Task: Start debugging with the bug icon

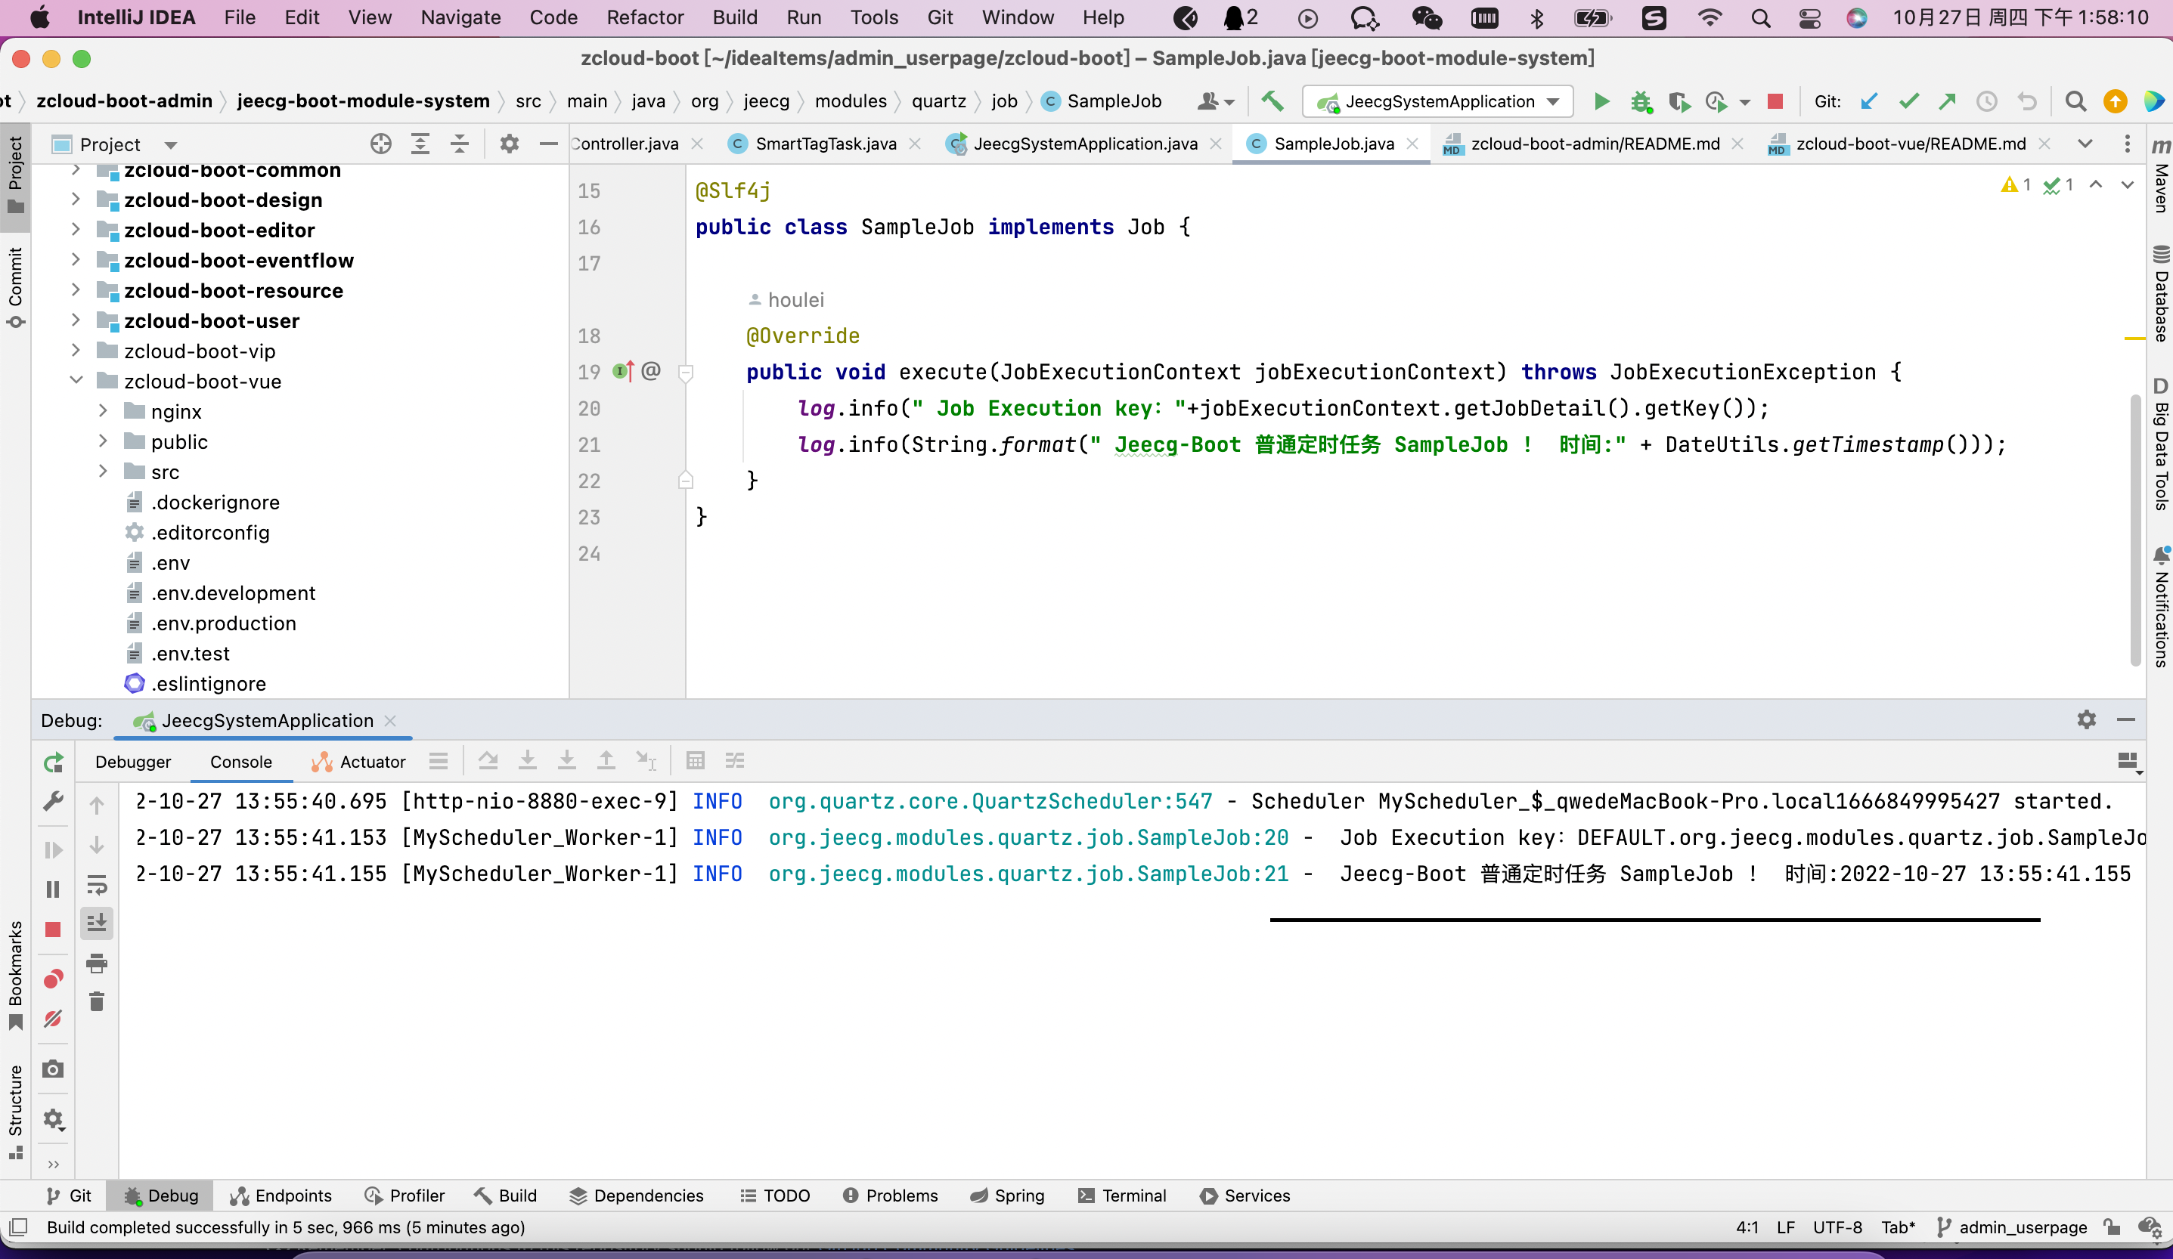Action: (x=1641, y=102)
